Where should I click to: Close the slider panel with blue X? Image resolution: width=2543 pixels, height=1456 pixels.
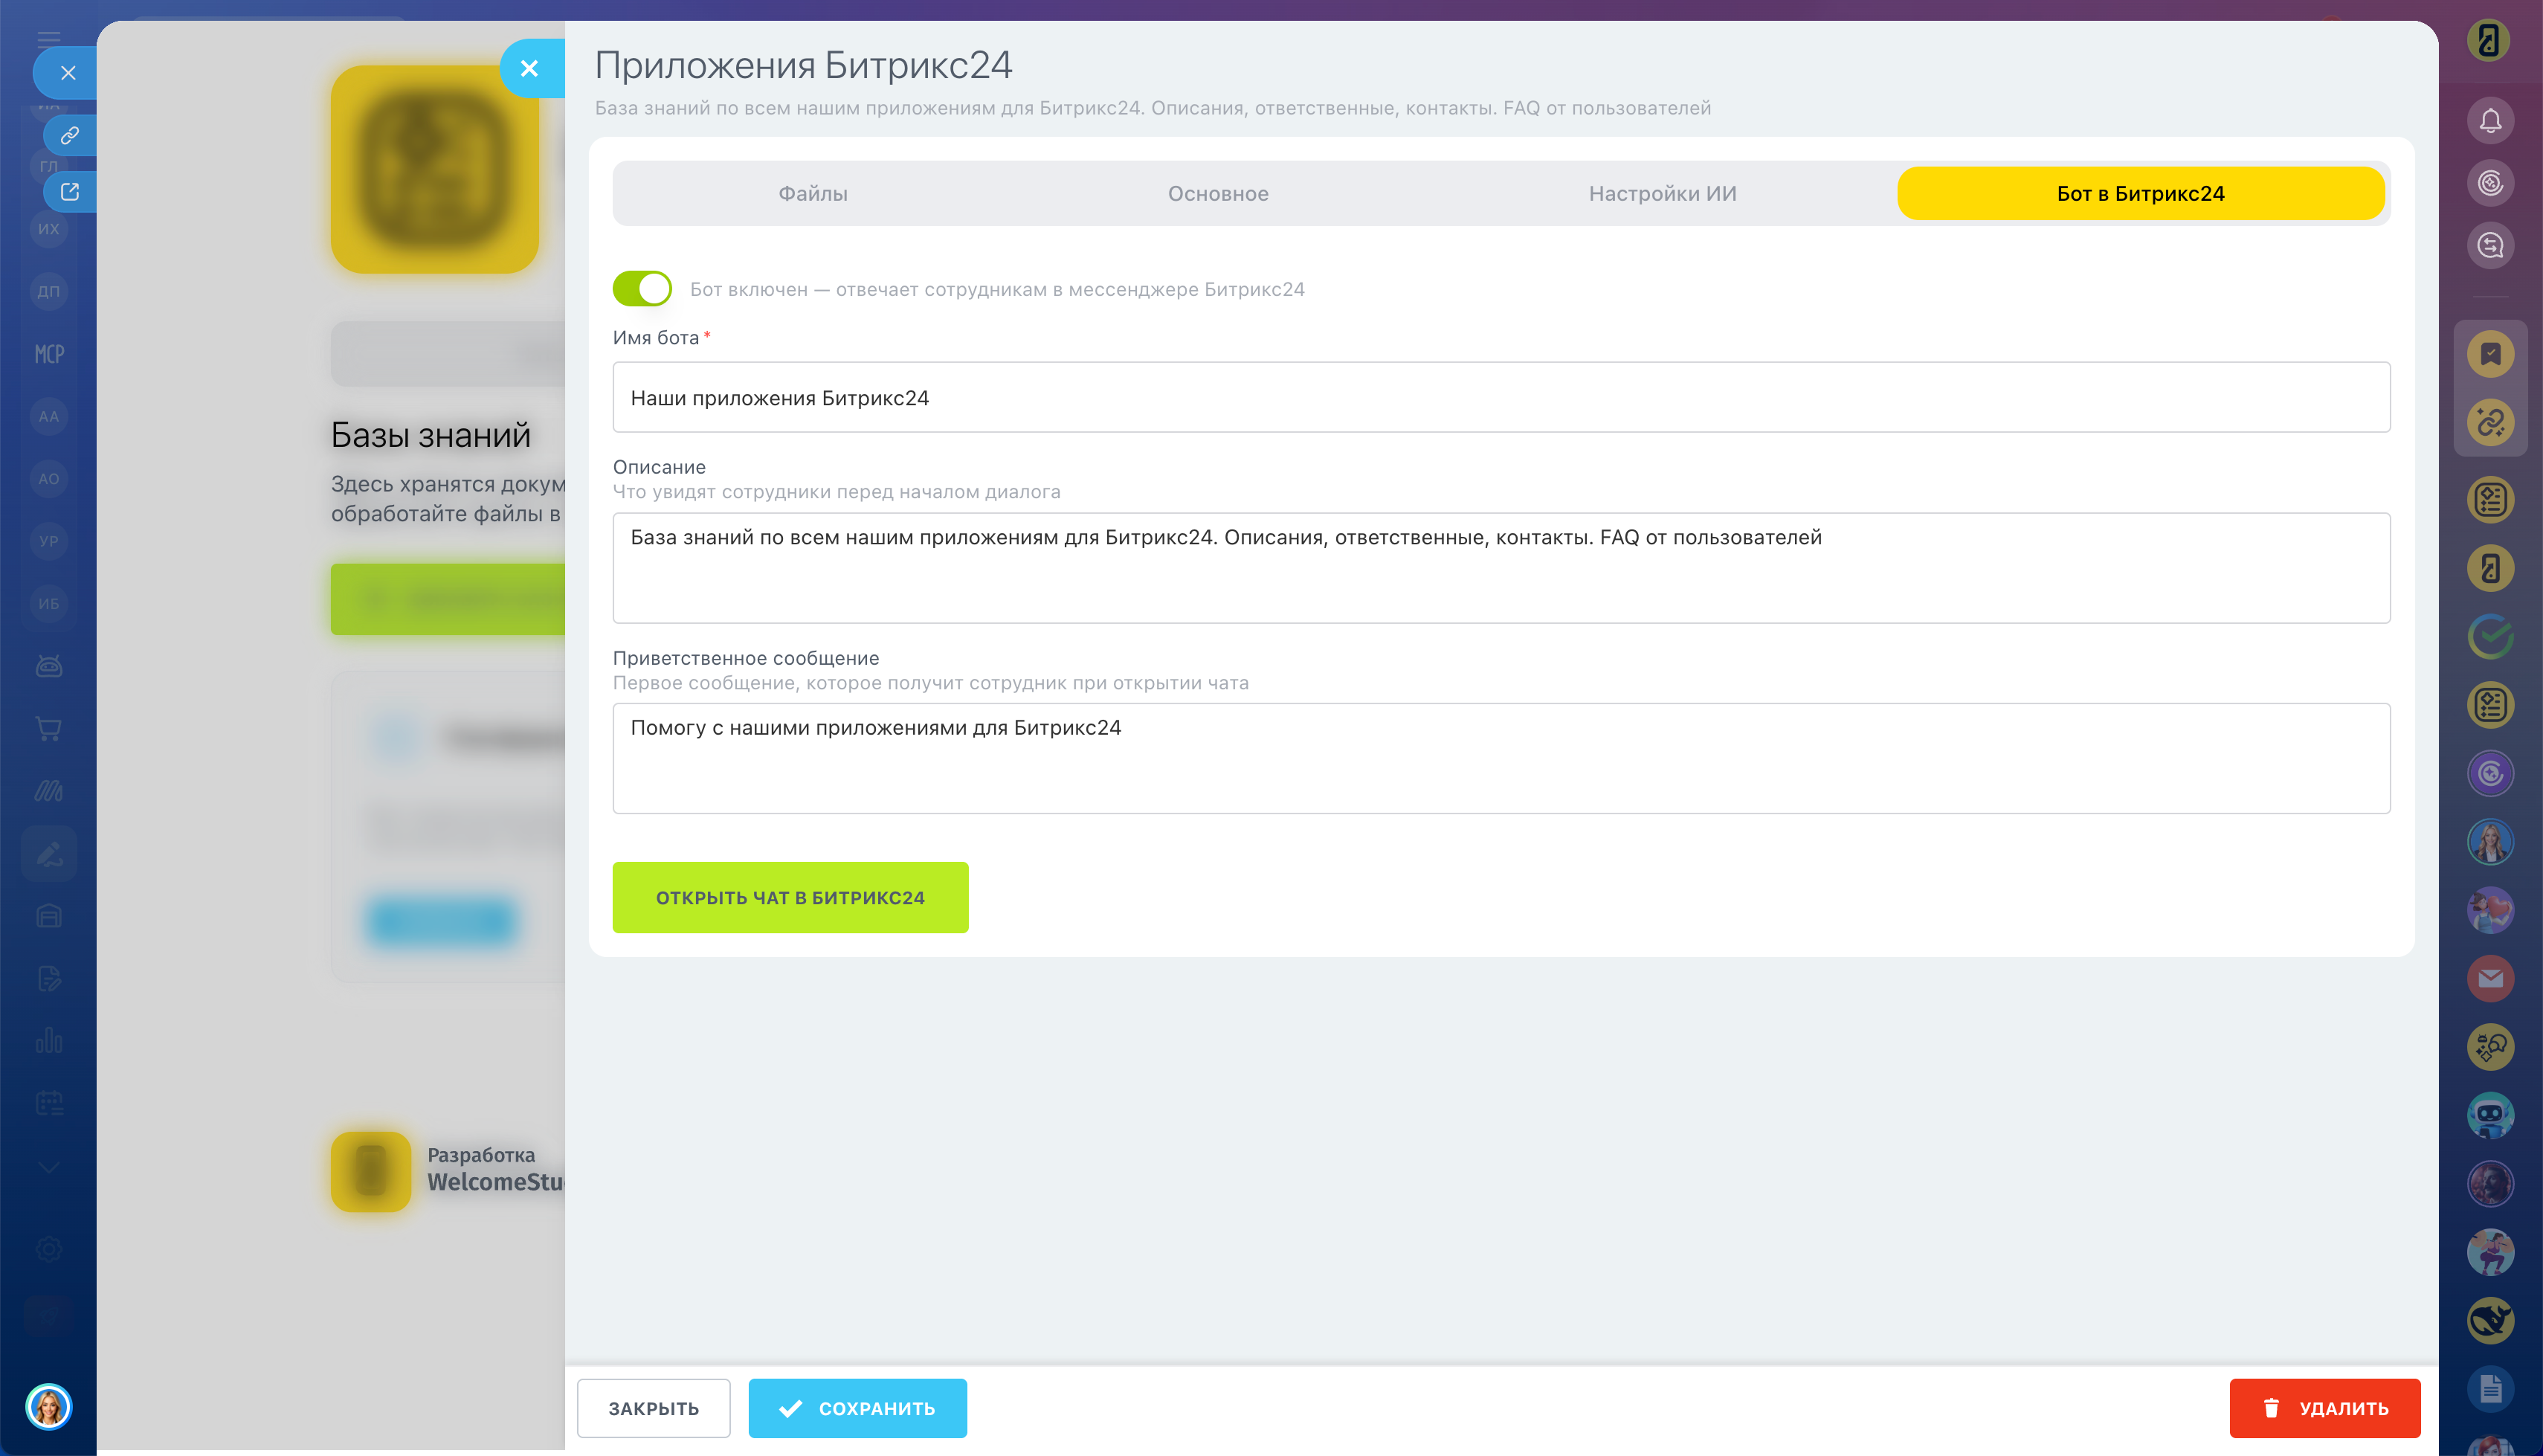coord(529,68)
